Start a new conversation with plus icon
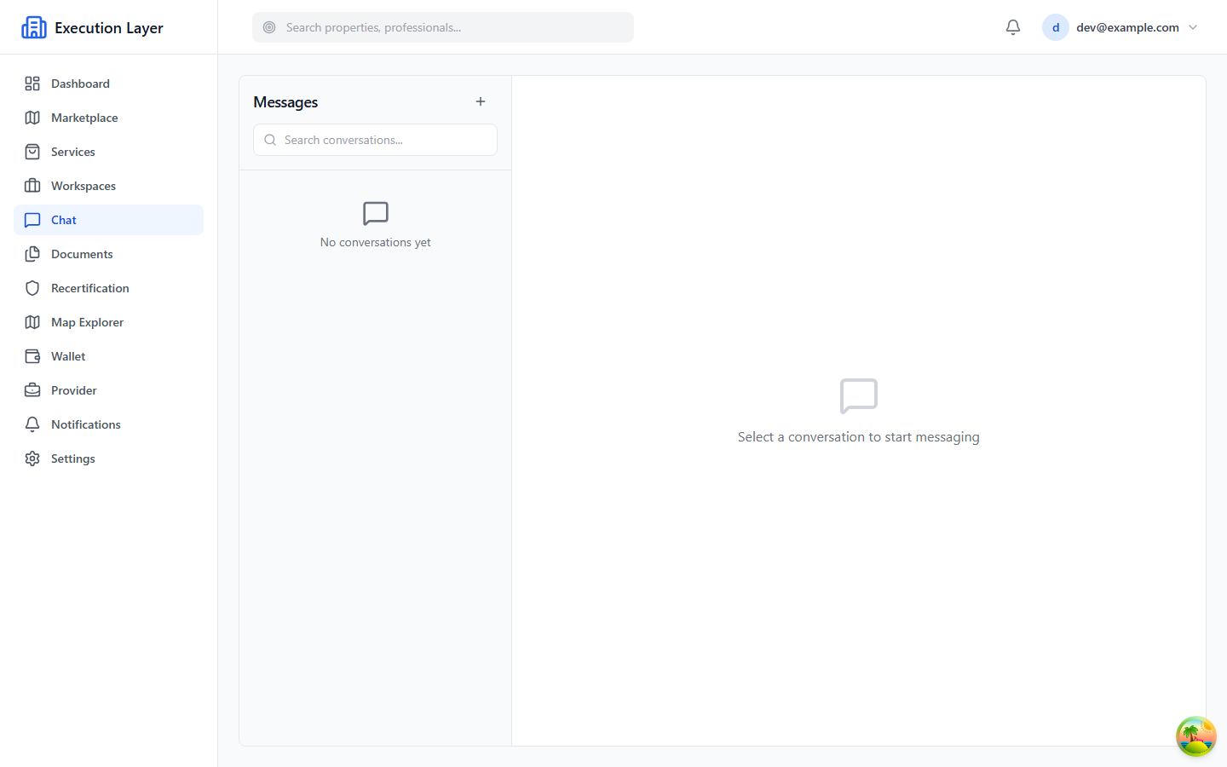Screen dimensions: 1227x767 481,101
